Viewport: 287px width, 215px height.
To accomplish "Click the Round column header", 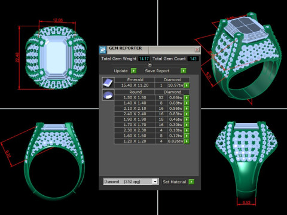I will 135,92.
